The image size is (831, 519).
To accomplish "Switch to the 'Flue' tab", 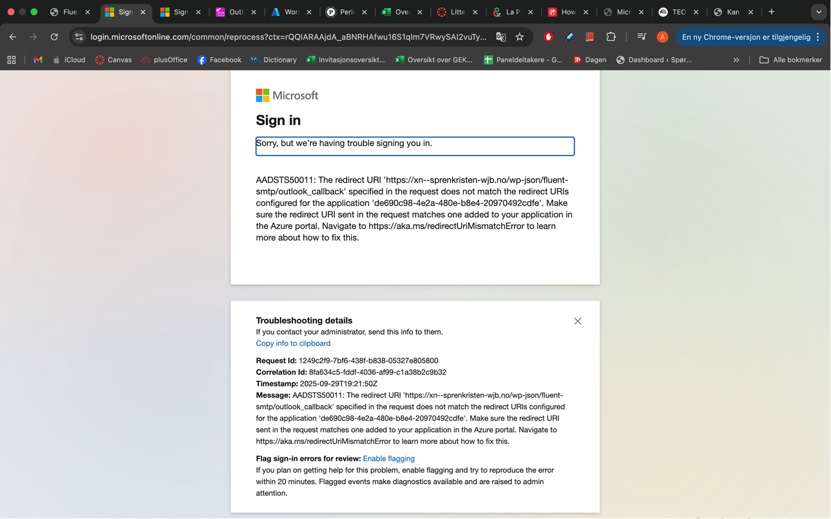I will tap(70, 12).
